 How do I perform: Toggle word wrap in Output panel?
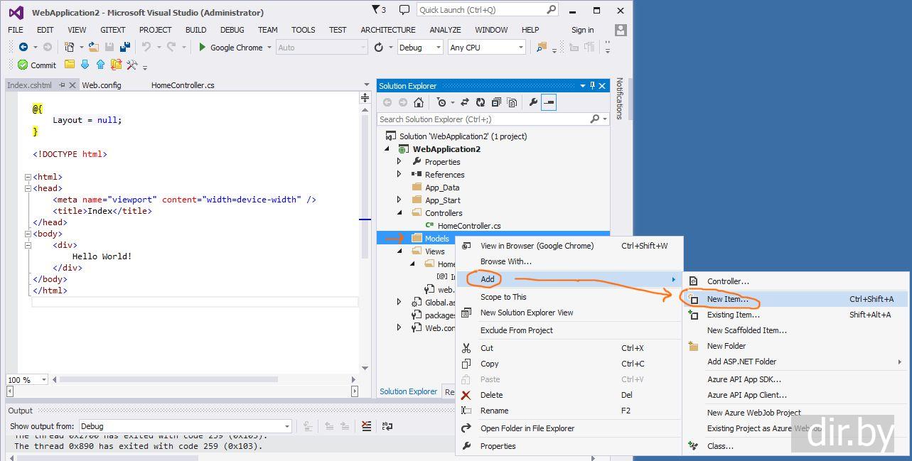coord(387,426)
